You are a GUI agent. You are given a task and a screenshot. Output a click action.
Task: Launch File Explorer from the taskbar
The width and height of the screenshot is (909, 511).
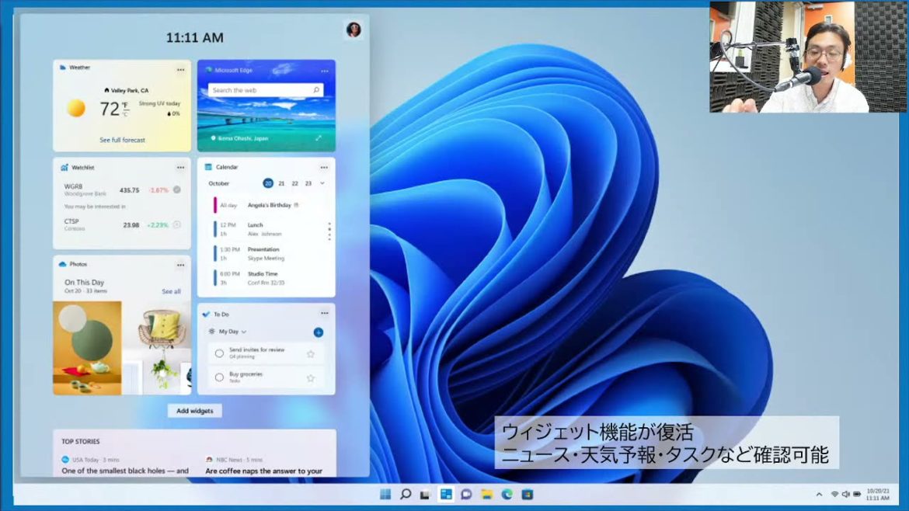(486, 494)
